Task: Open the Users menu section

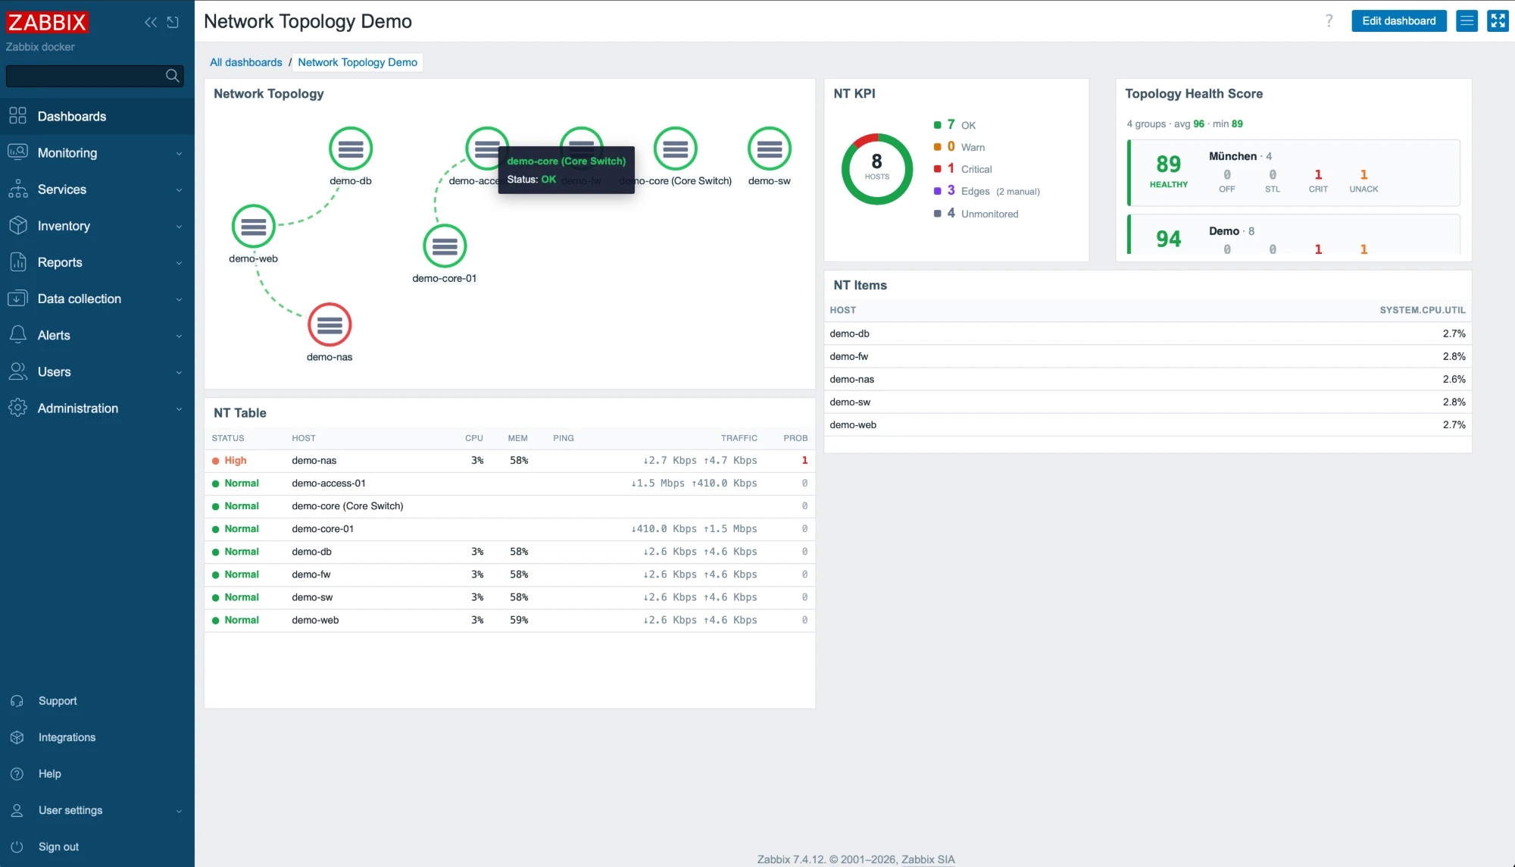Action: point(97,371)
